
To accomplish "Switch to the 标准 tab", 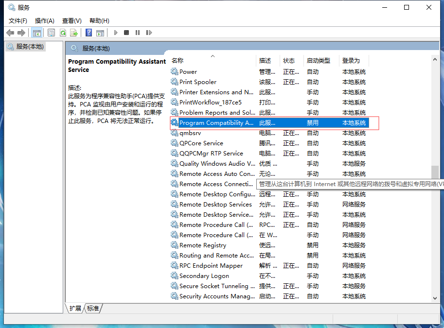I will [x=93, y=308].
